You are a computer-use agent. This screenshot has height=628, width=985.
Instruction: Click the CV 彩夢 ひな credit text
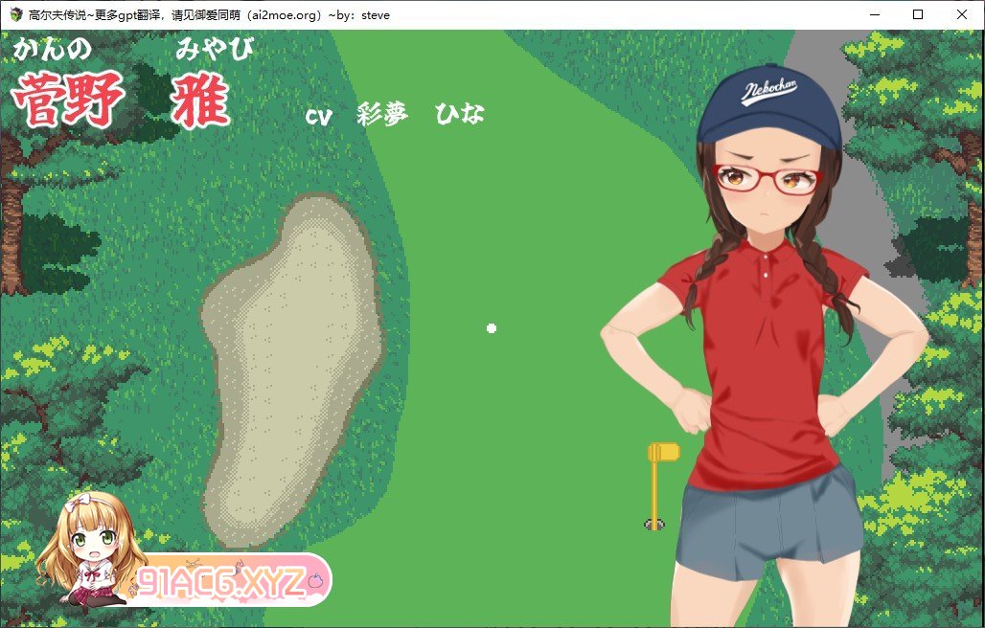(395, 115)
